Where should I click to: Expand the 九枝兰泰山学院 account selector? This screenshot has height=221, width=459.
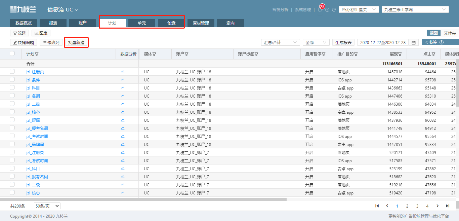point(415,10)
